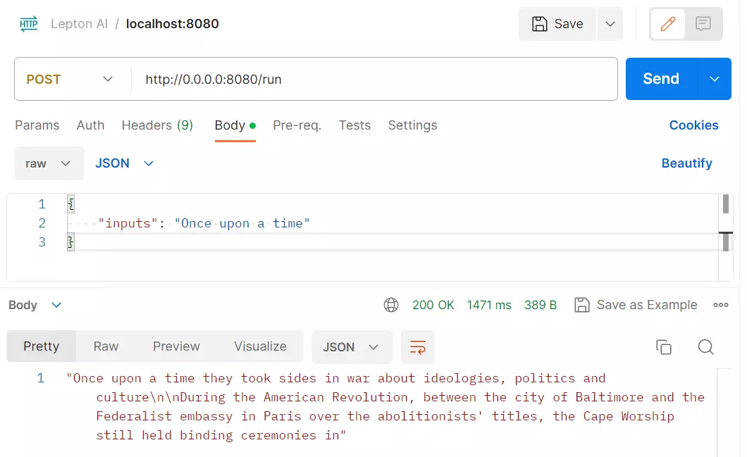Click the request URL field
Viewport: 747px width, 457px height.
pyautogui.click(x=374, y=79)
